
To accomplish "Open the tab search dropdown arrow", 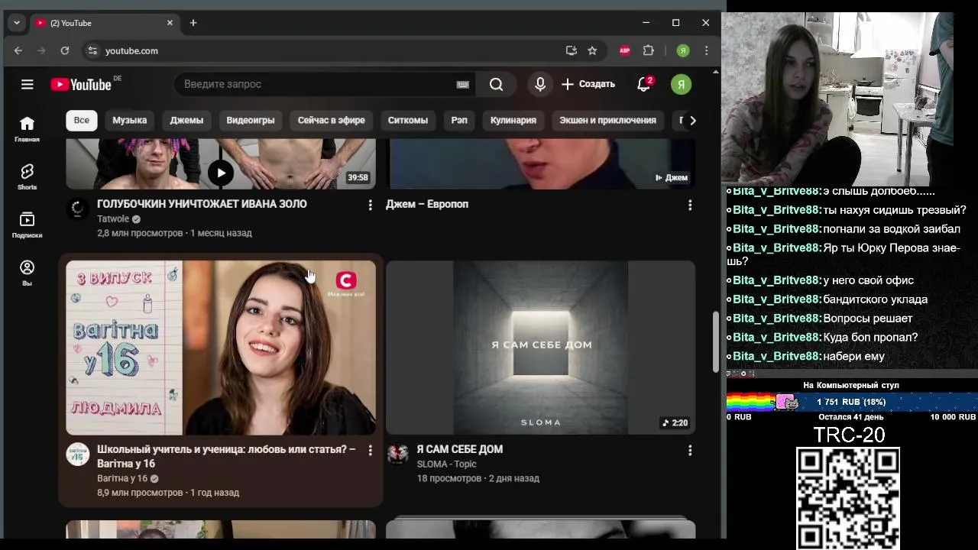I will click(x=16, y=23).
